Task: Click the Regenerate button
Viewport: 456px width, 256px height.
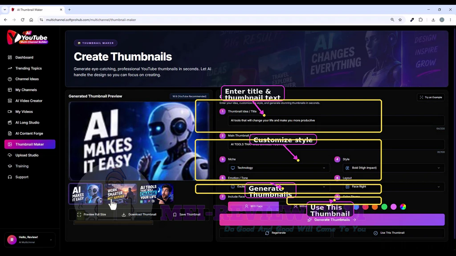Action: click(275, 233)
